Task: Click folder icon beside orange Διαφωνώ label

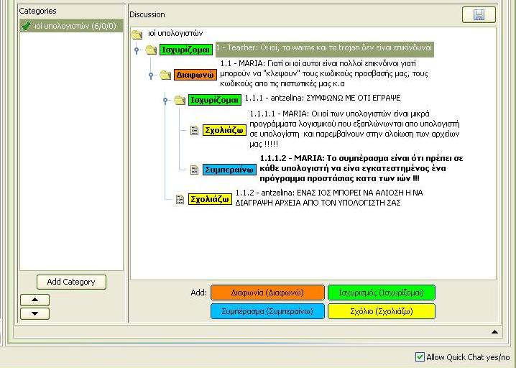Action: point(165,75)
